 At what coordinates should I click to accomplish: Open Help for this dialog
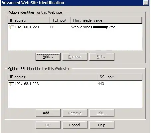pyautogui.click(x=102, y=125)
